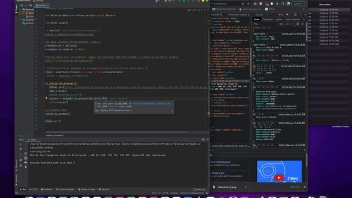Select the main.py file in project tree

tap(30, 16)
